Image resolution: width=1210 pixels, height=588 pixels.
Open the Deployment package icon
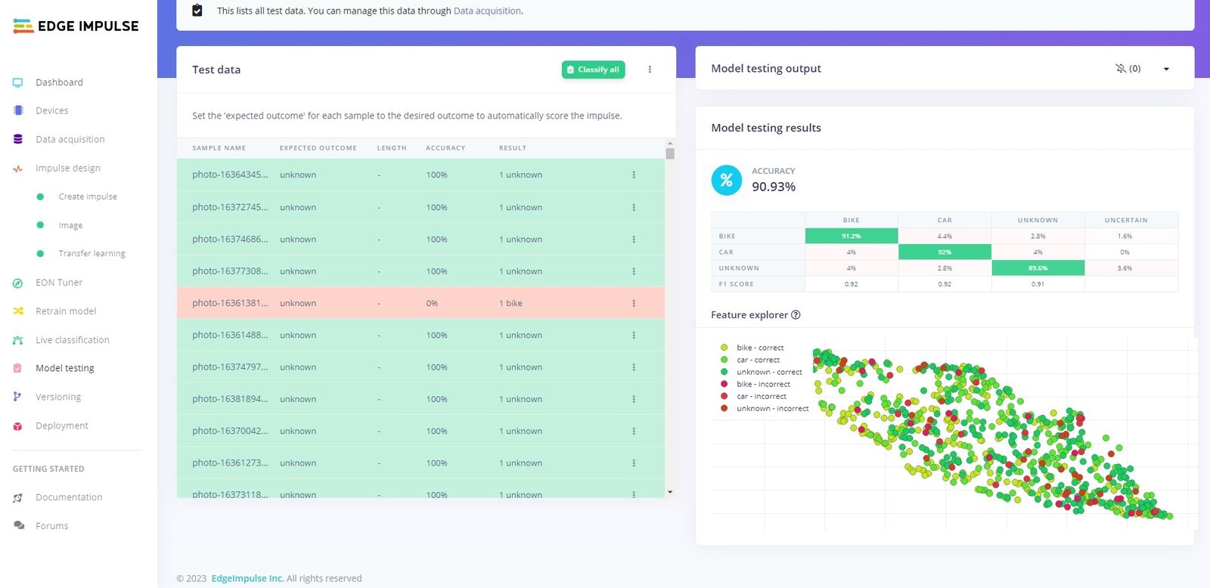(x=17, y=426)
